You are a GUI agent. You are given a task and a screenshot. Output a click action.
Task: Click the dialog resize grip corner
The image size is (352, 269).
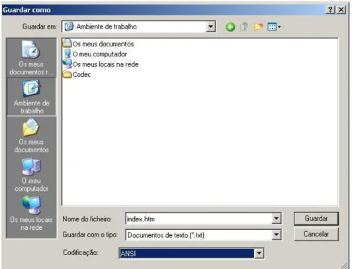[345, 265]
